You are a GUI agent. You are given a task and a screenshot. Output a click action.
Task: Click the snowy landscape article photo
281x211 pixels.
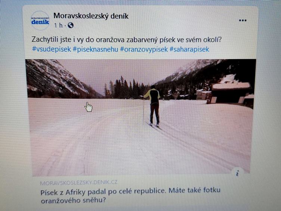point(140,117)
